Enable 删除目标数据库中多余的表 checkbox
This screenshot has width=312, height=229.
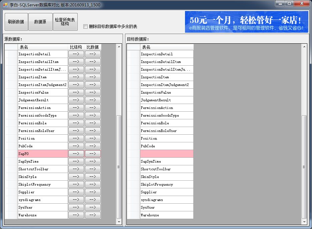click(86, 26)
